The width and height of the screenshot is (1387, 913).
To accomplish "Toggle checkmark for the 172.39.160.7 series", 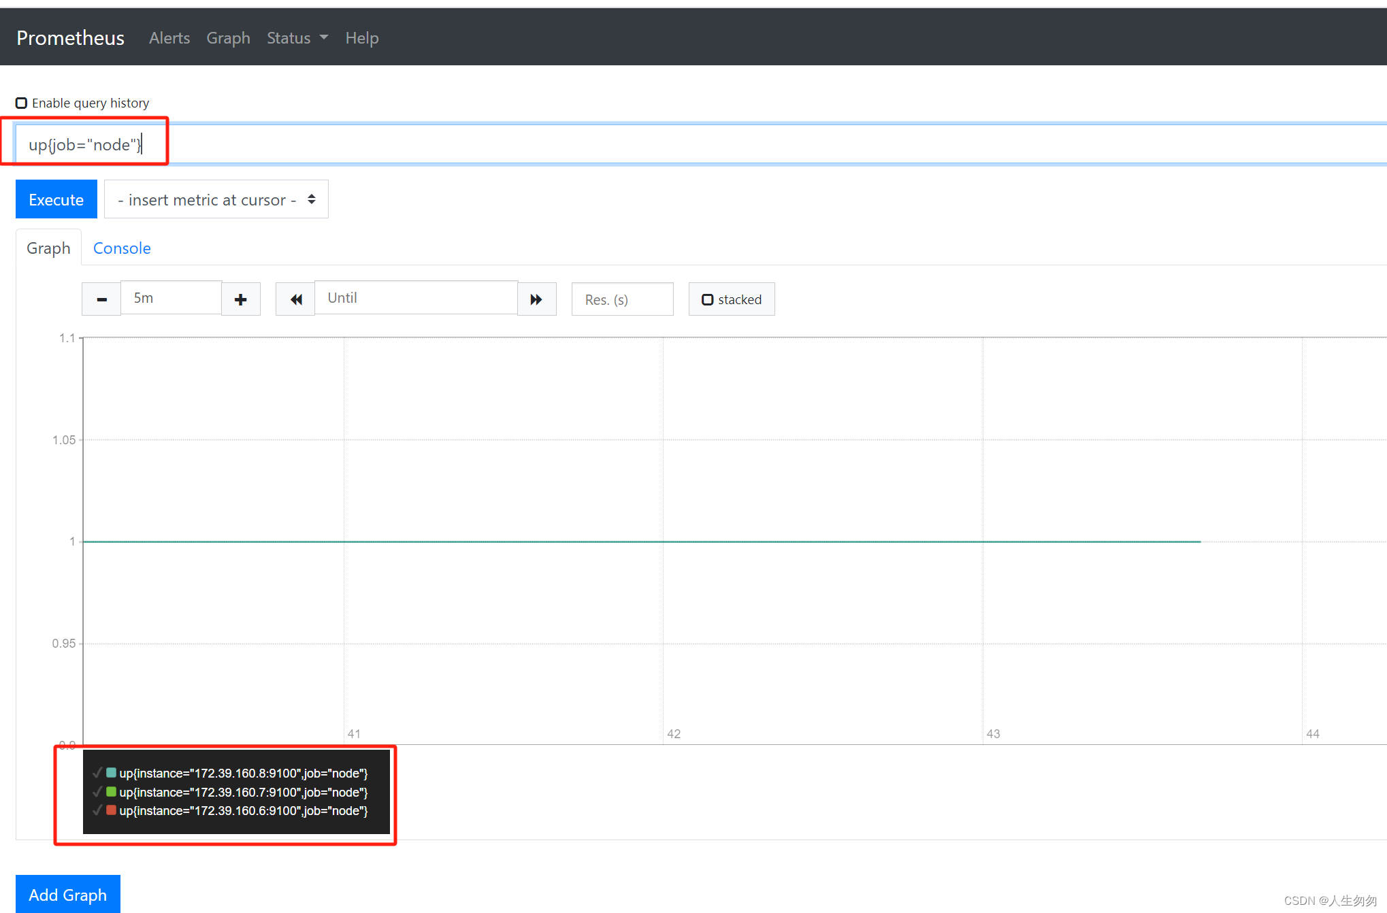I will (x=97, y=792).
